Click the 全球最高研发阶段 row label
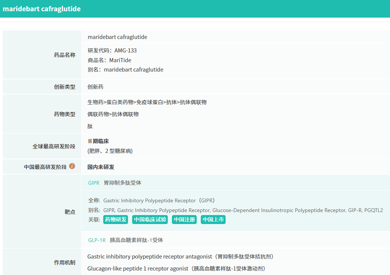This screenshot has height=275, width=390. click(x=54, y=146)
